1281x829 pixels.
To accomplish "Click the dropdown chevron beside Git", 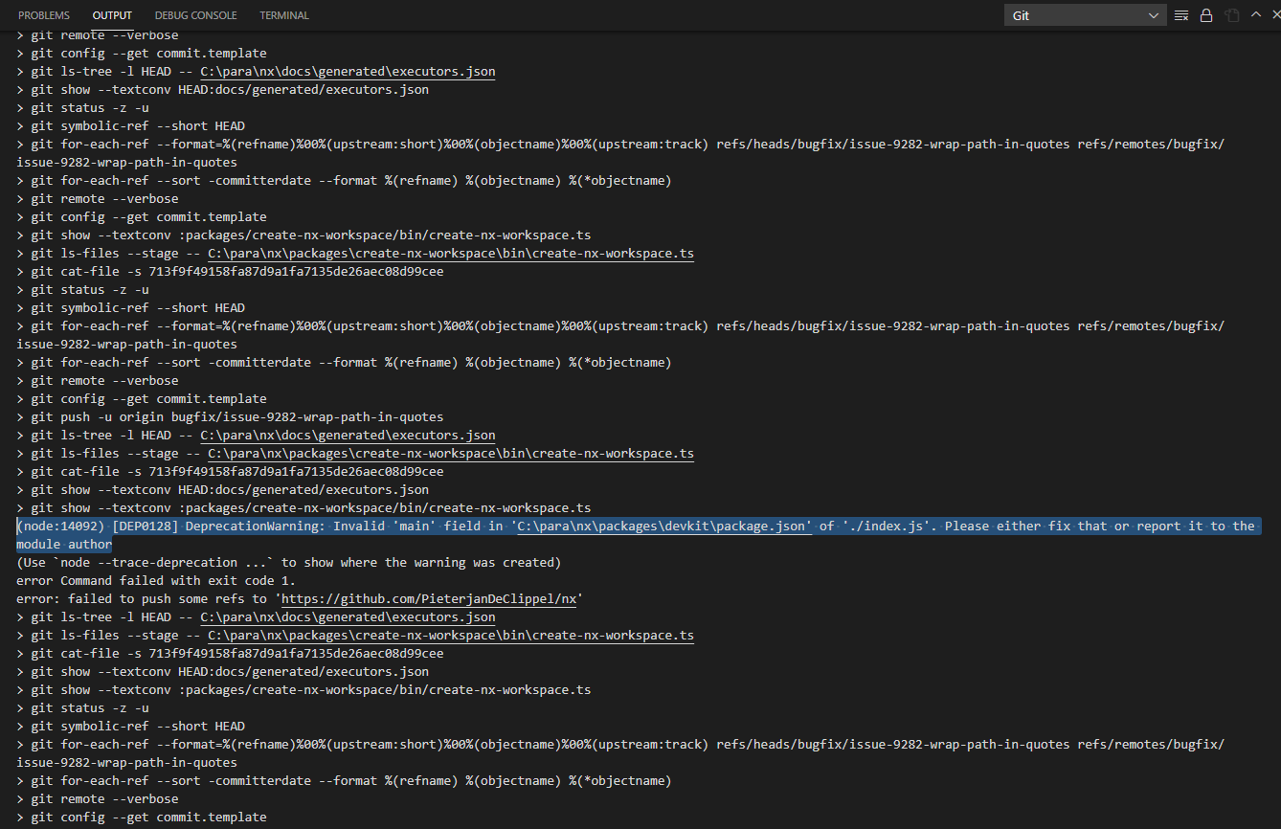I will click(1153, 14).
